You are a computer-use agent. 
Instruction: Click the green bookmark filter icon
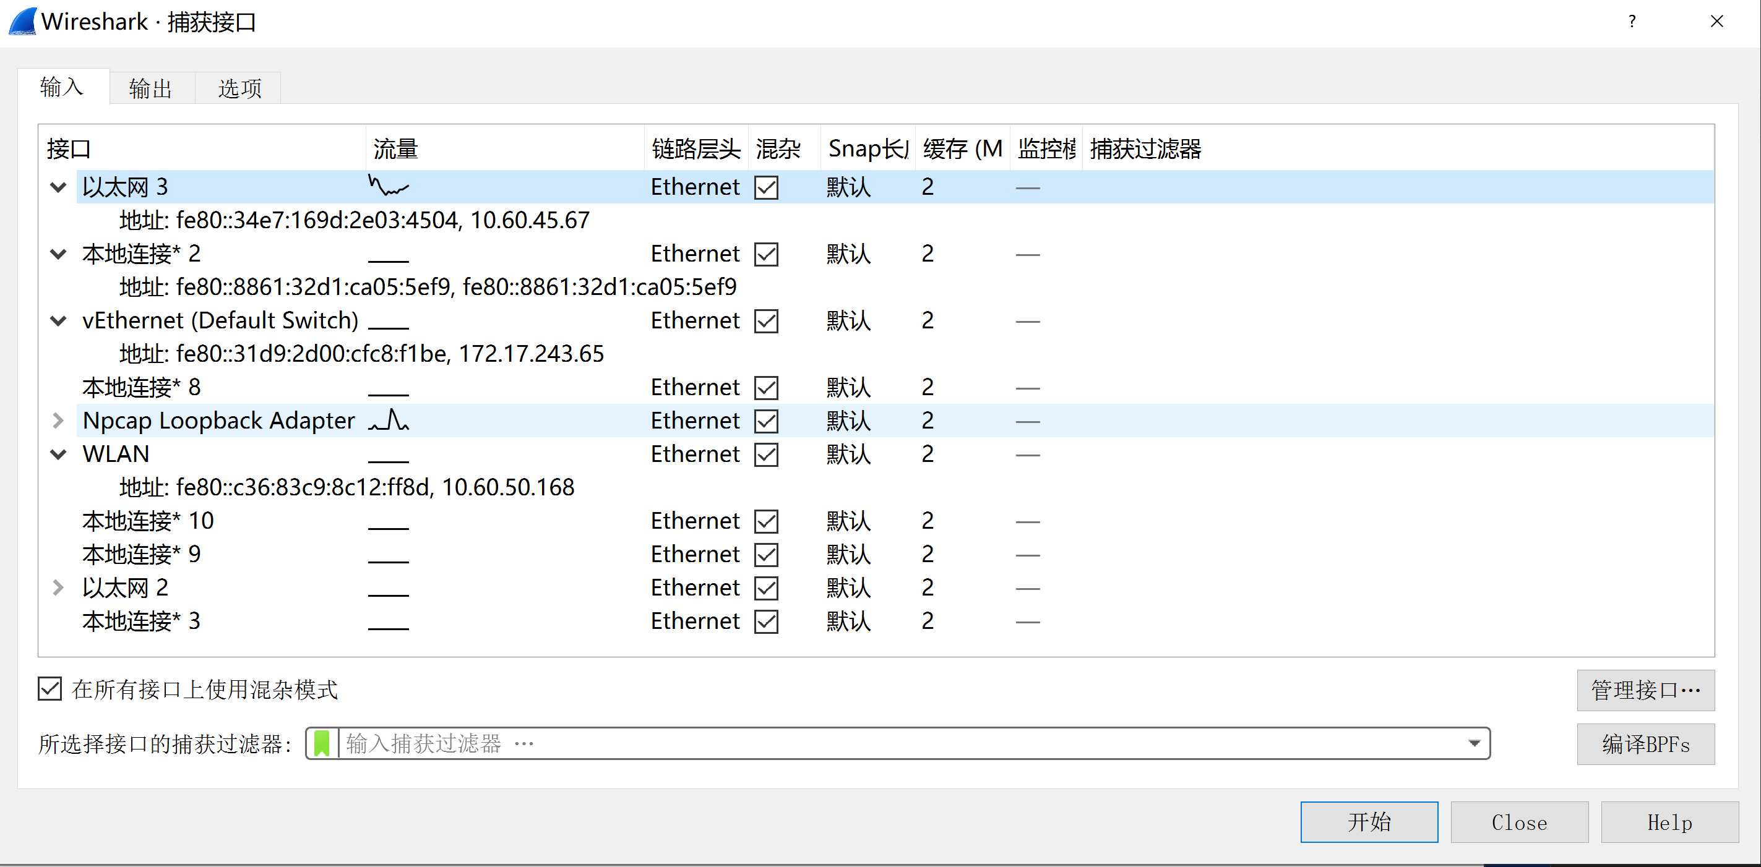[x=322, y=743]
